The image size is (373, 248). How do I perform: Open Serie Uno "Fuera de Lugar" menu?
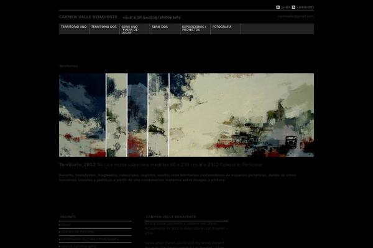coord(135,29)
